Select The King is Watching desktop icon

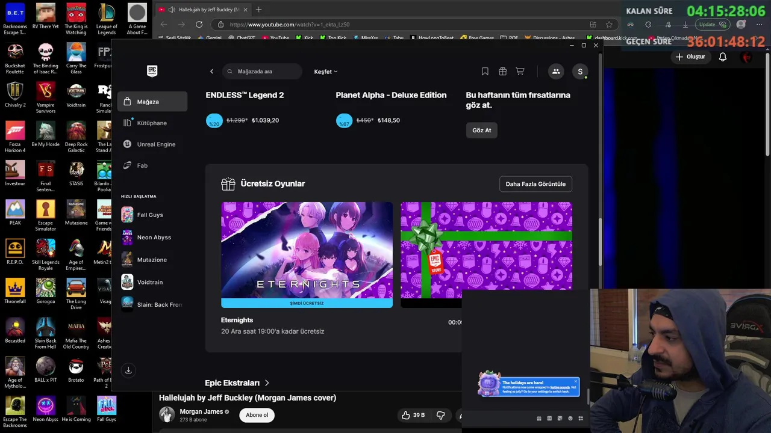click(x=76, y=19)
